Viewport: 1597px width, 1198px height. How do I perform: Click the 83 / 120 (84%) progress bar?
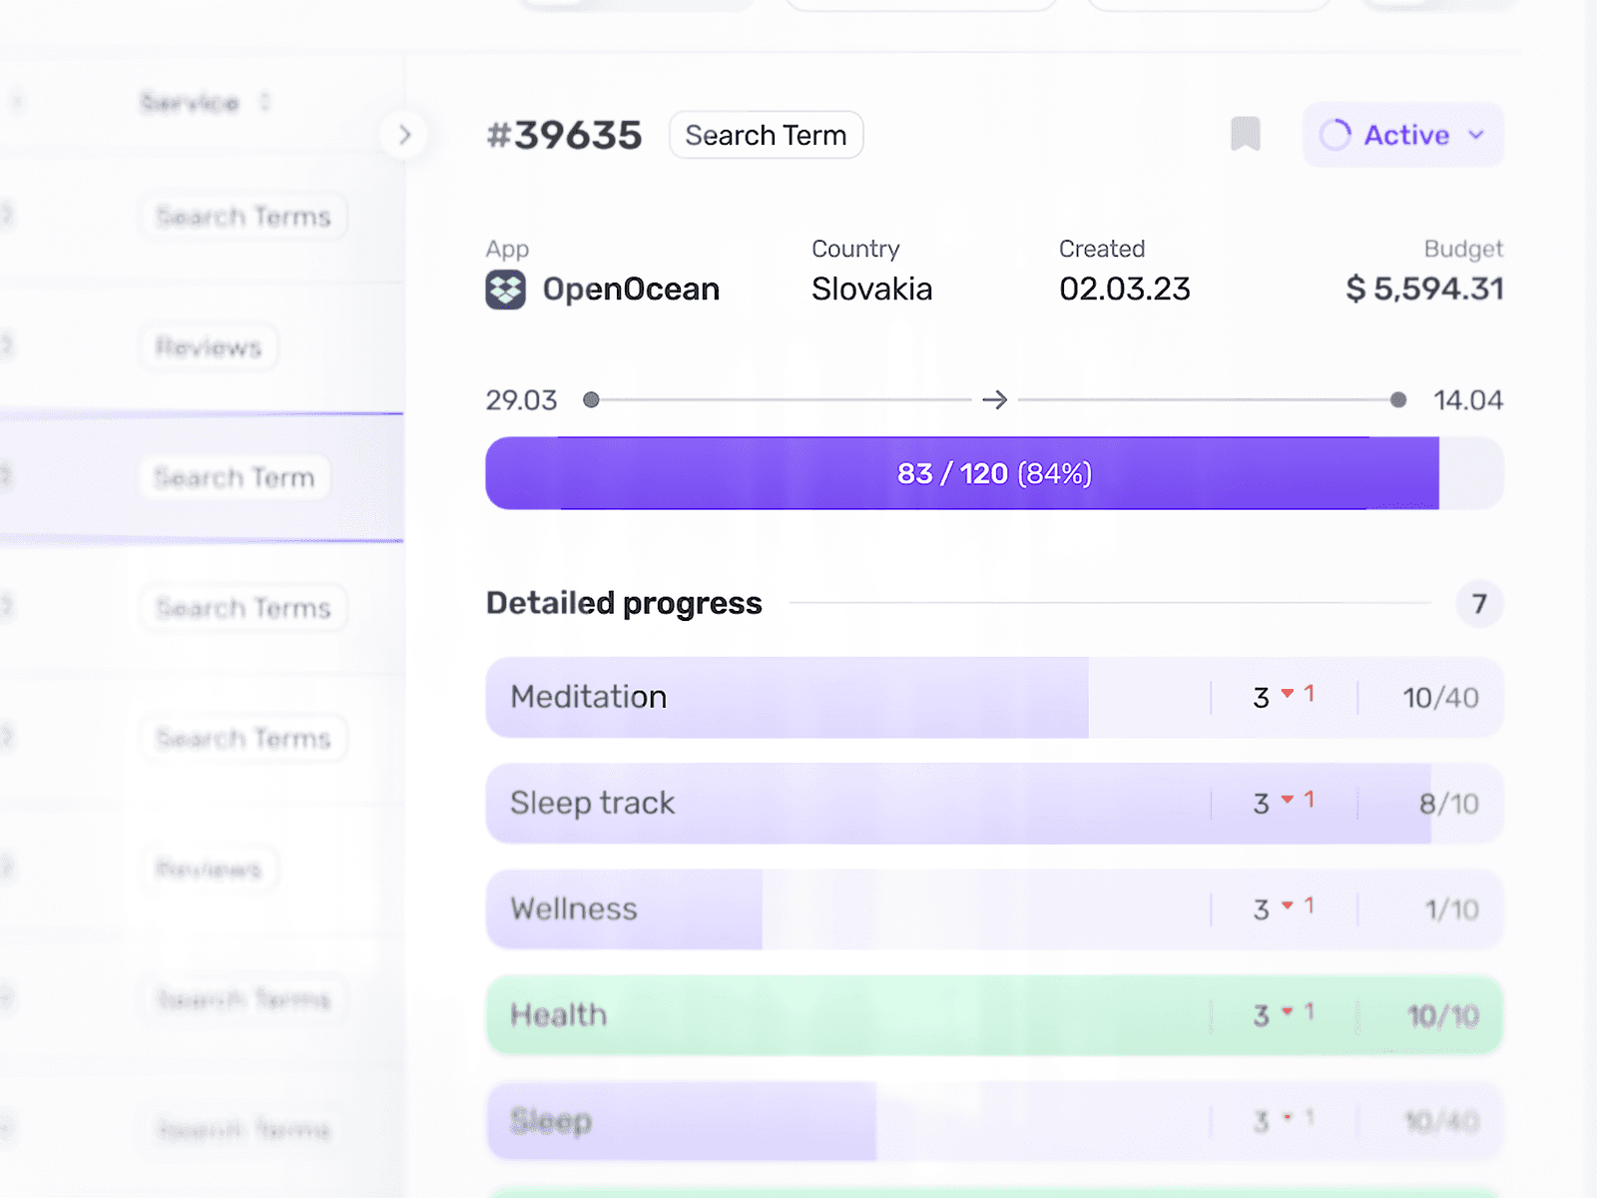[x=994, y=473]
